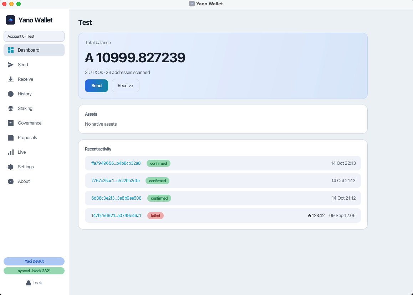This screenshot has width=413, height=295.
Task: Click the Test page title
Action: (x=85, y=22)
